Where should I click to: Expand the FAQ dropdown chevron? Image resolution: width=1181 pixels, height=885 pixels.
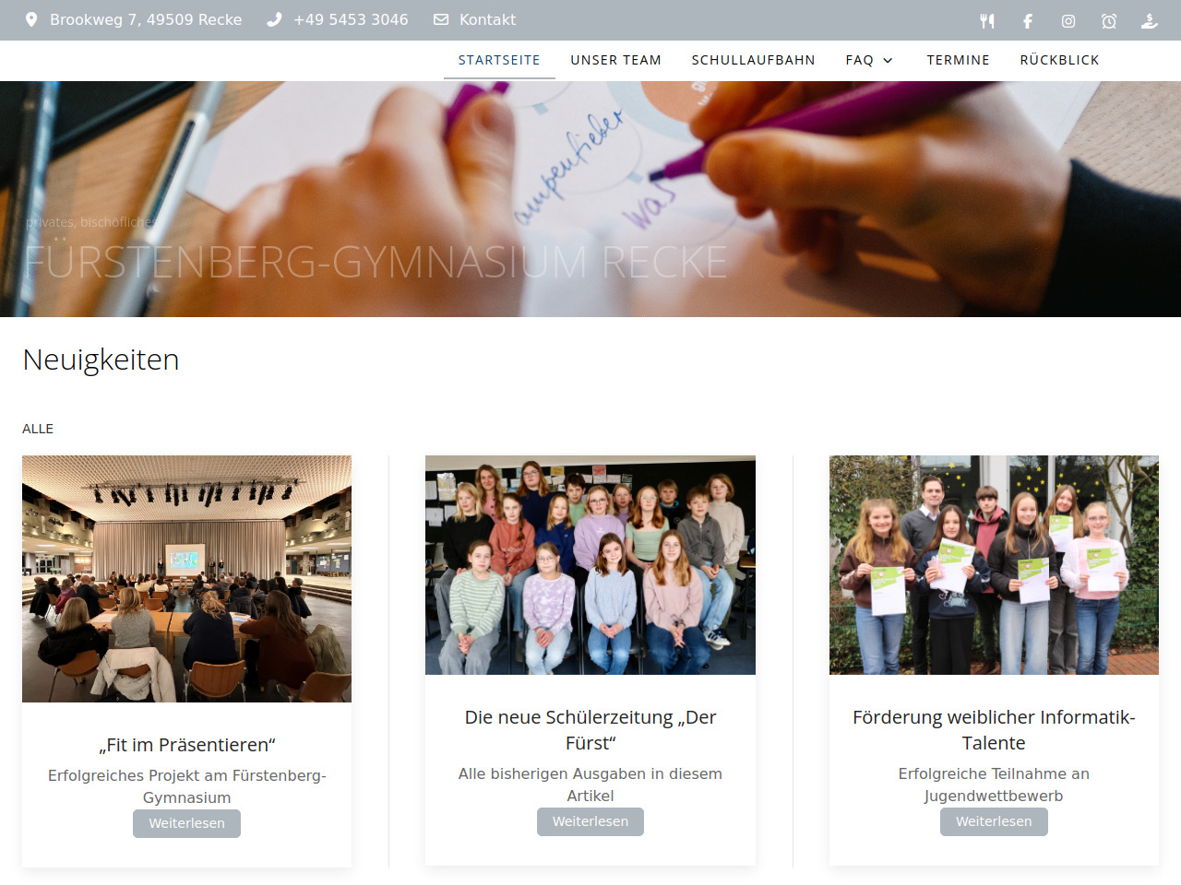888,61
